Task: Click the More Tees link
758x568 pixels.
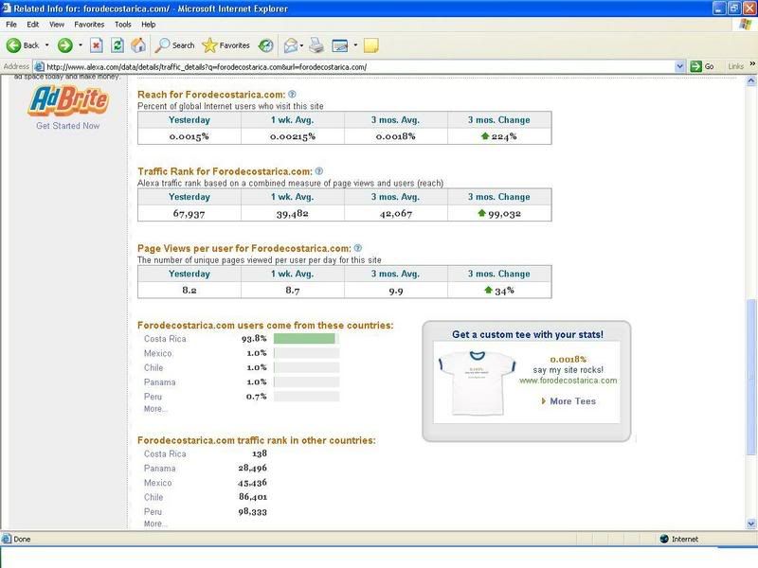Action: (x=573, y=401)
